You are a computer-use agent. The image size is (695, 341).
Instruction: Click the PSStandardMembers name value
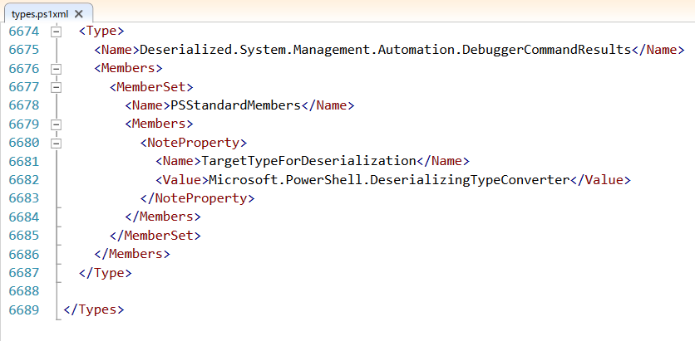tap(235, 105)
